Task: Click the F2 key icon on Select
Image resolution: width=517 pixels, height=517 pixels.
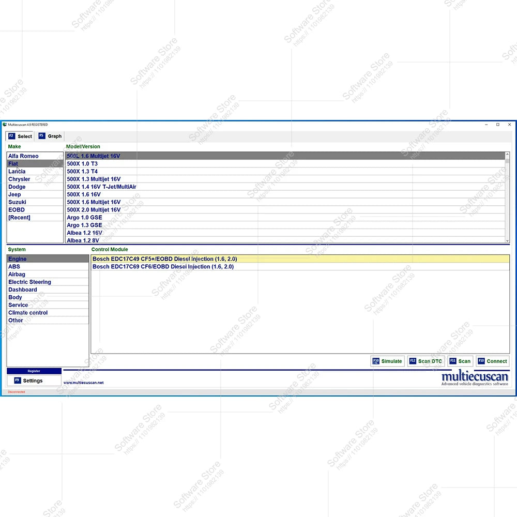Action: pos(11,136)
